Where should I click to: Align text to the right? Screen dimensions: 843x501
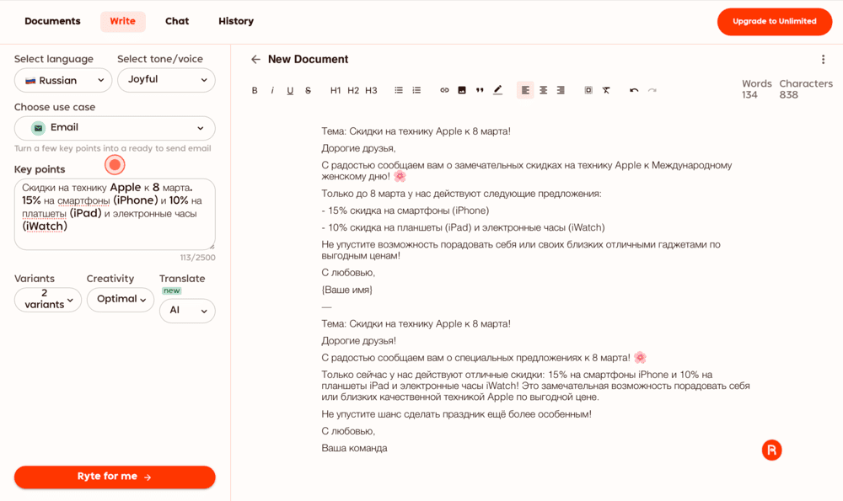561,90
